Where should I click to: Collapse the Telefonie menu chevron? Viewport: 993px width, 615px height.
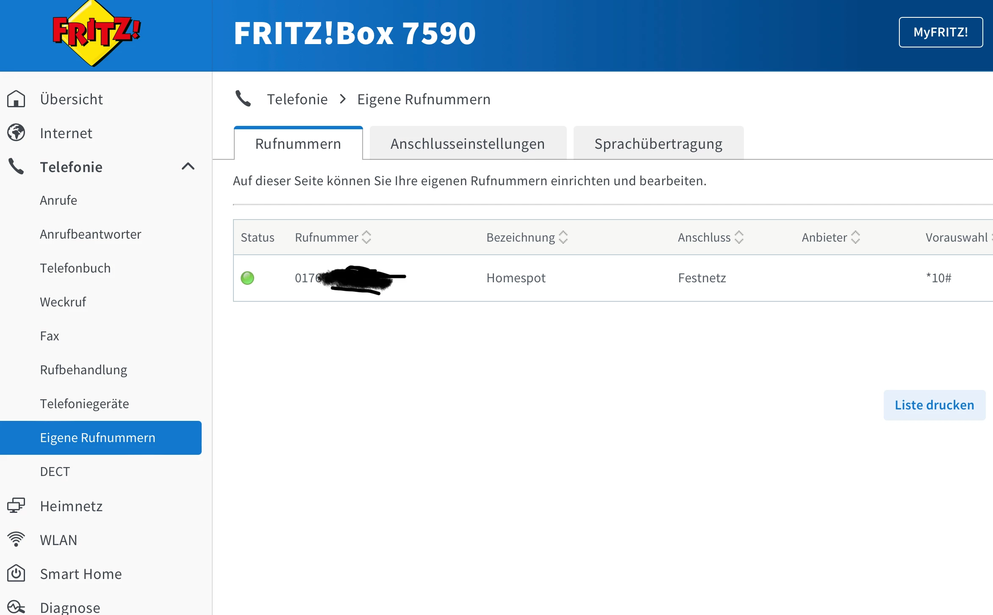click(188, 167)
